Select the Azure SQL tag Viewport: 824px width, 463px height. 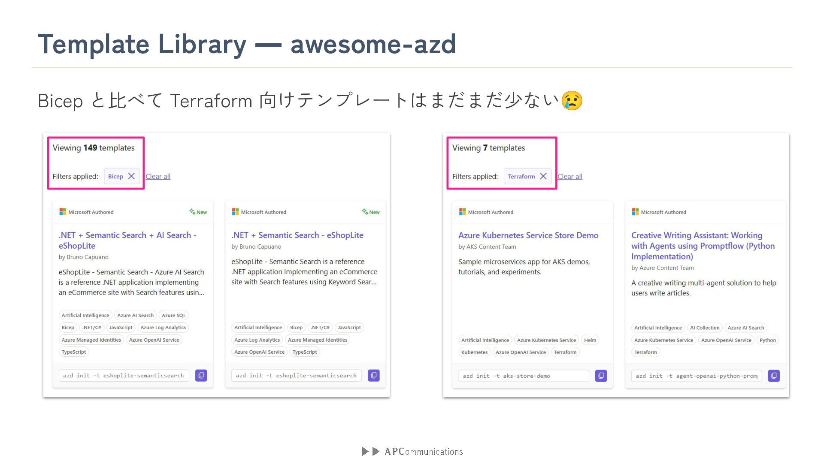(x=173, y=315)
